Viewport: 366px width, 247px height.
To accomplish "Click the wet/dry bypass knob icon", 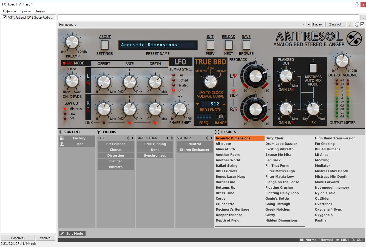I will [x=357, y=24].
